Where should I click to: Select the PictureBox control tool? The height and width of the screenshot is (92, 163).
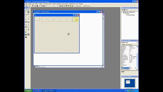[x=28, y=12]
